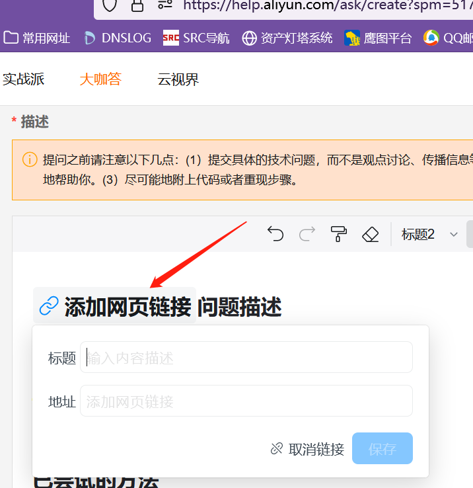Click the tracking protection shield icon
The width and height of the screenshot is (473, 488).
coord(110,5)
